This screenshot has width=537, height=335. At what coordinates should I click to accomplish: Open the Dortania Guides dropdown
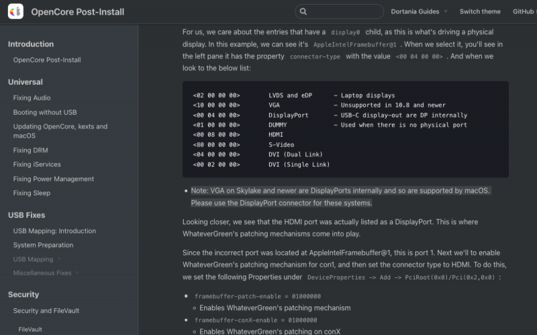tap(419, 11)
